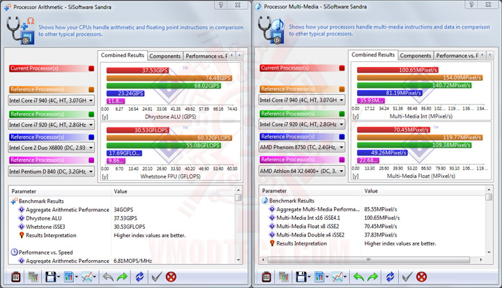Click the help question mark in Multi-Media title bar
Image resolution: width=502 pixels, height=288 pixels.
pos(471,4)
